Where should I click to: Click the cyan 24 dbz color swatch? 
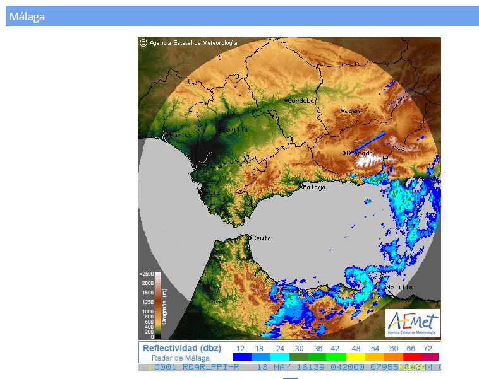[279, 357]
